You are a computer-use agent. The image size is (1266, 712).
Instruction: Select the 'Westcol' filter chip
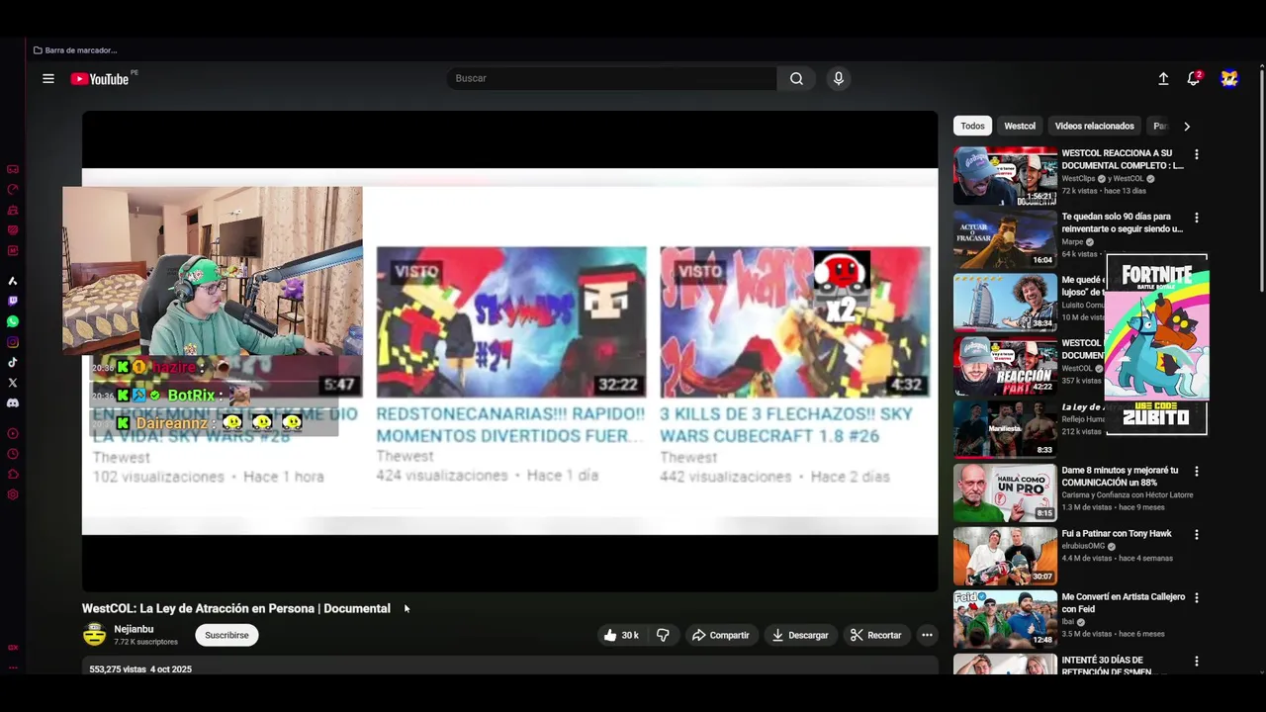[x=1020, y=127]
